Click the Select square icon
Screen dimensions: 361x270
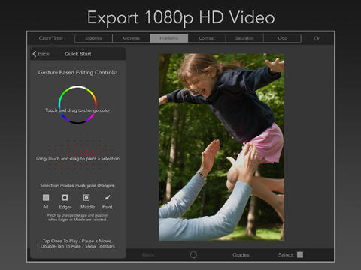[300, 255]
